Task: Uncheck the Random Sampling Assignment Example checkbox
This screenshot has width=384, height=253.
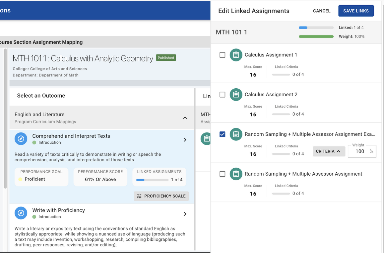Action: coord(223,134)
